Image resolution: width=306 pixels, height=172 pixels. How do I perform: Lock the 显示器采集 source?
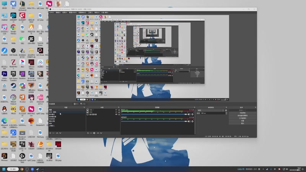119,114
